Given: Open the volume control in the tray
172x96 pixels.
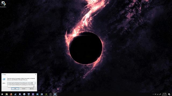Looking at the screenshot, I should [155, 94].
